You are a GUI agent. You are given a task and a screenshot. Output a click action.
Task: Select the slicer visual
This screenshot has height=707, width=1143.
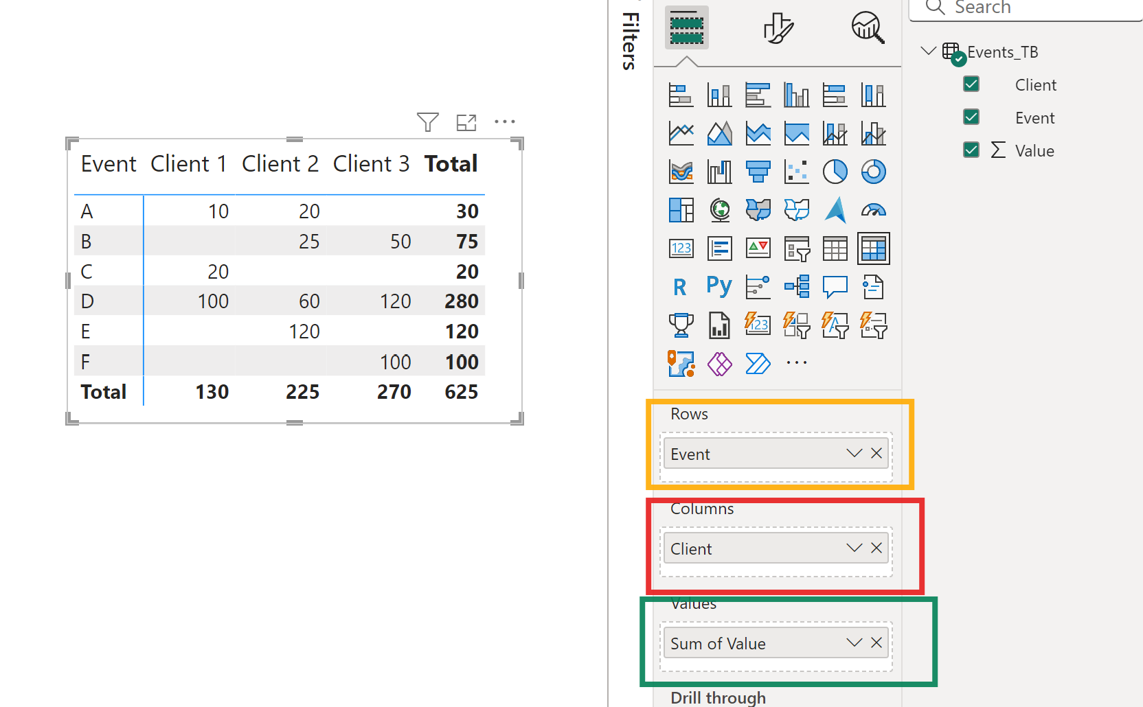click(x=796, y=248)
